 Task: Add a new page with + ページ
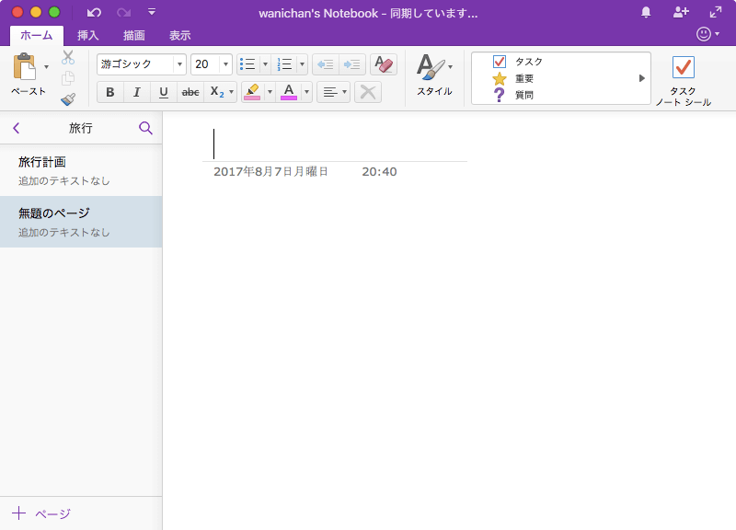point(40,513)
